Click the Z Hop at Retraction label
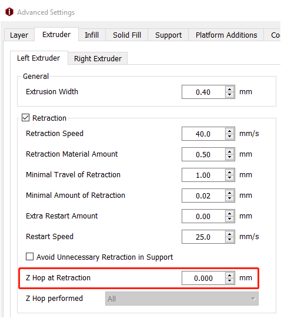291x318 pixels. click(58, 278)
